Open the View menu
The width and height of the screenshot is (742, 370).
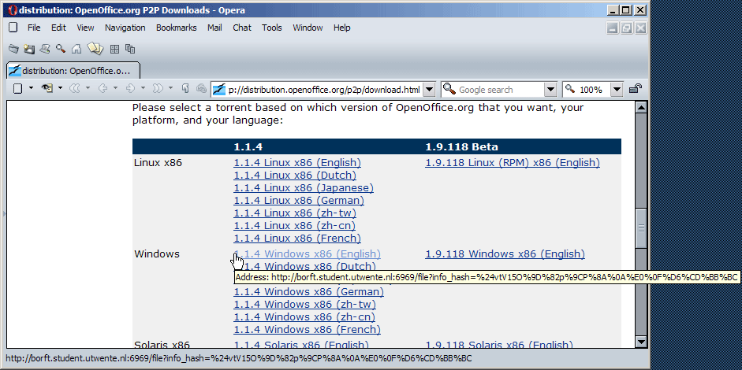85,28
